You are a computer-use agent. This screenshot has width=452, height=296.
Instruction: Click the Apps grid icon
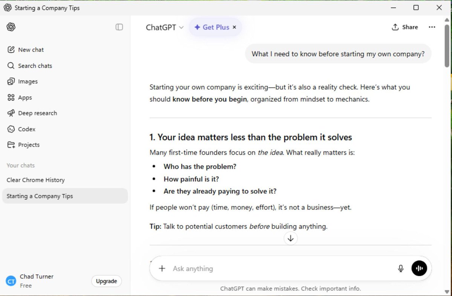pyautogui.click(x=11, y=97)
